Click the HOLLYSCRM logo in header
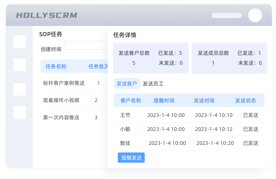The height and width of the screenshot is (179, 276). click(x=46, y=15)
